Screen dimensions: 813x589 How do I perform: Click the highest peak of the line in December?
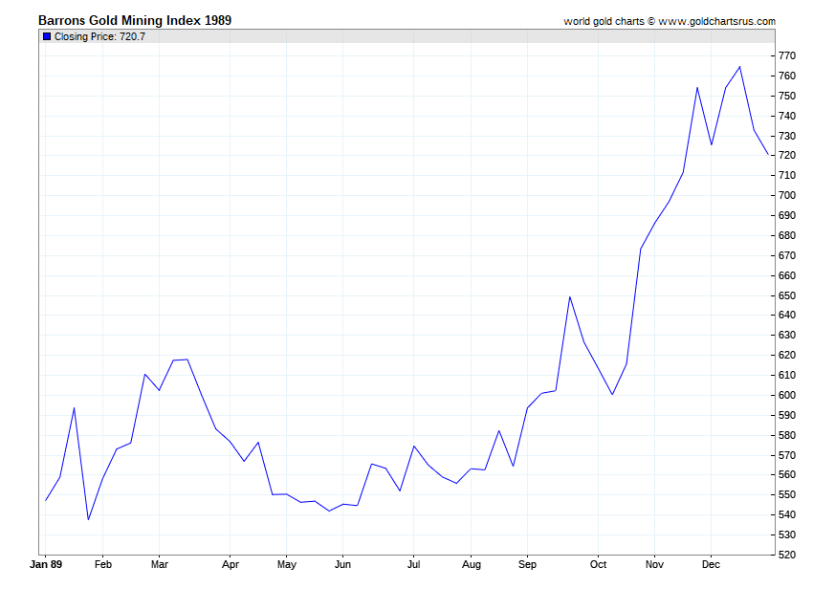739,67
